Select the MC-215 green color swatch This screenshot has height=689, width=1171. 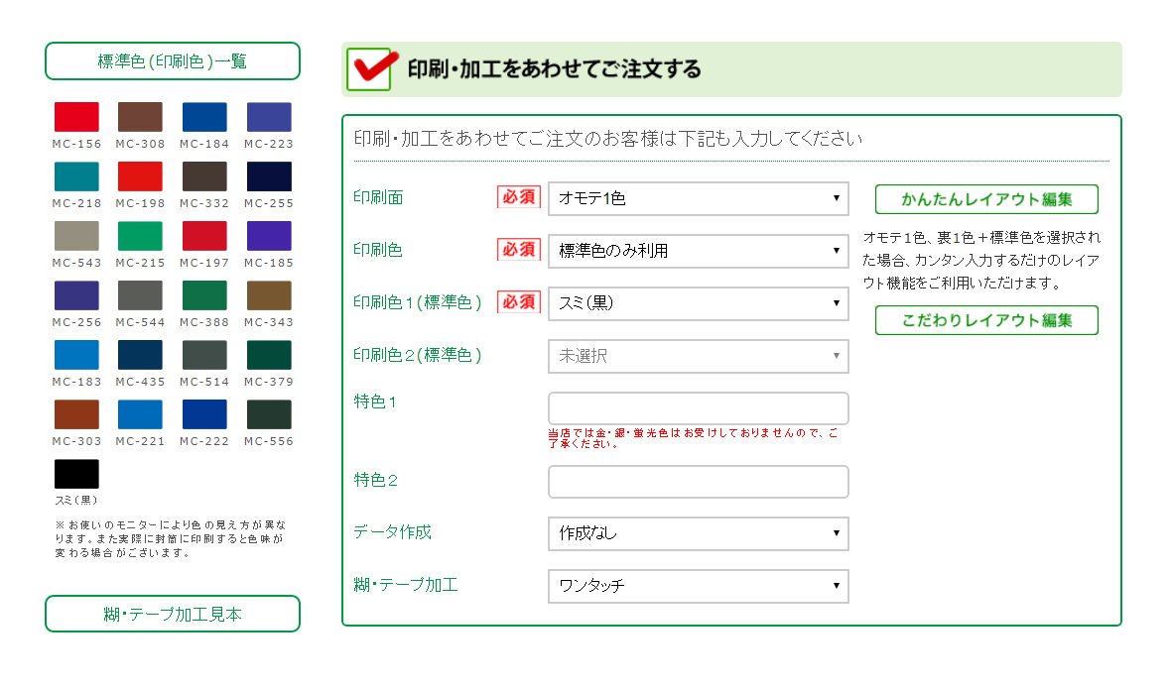click(x=140, y=236)
